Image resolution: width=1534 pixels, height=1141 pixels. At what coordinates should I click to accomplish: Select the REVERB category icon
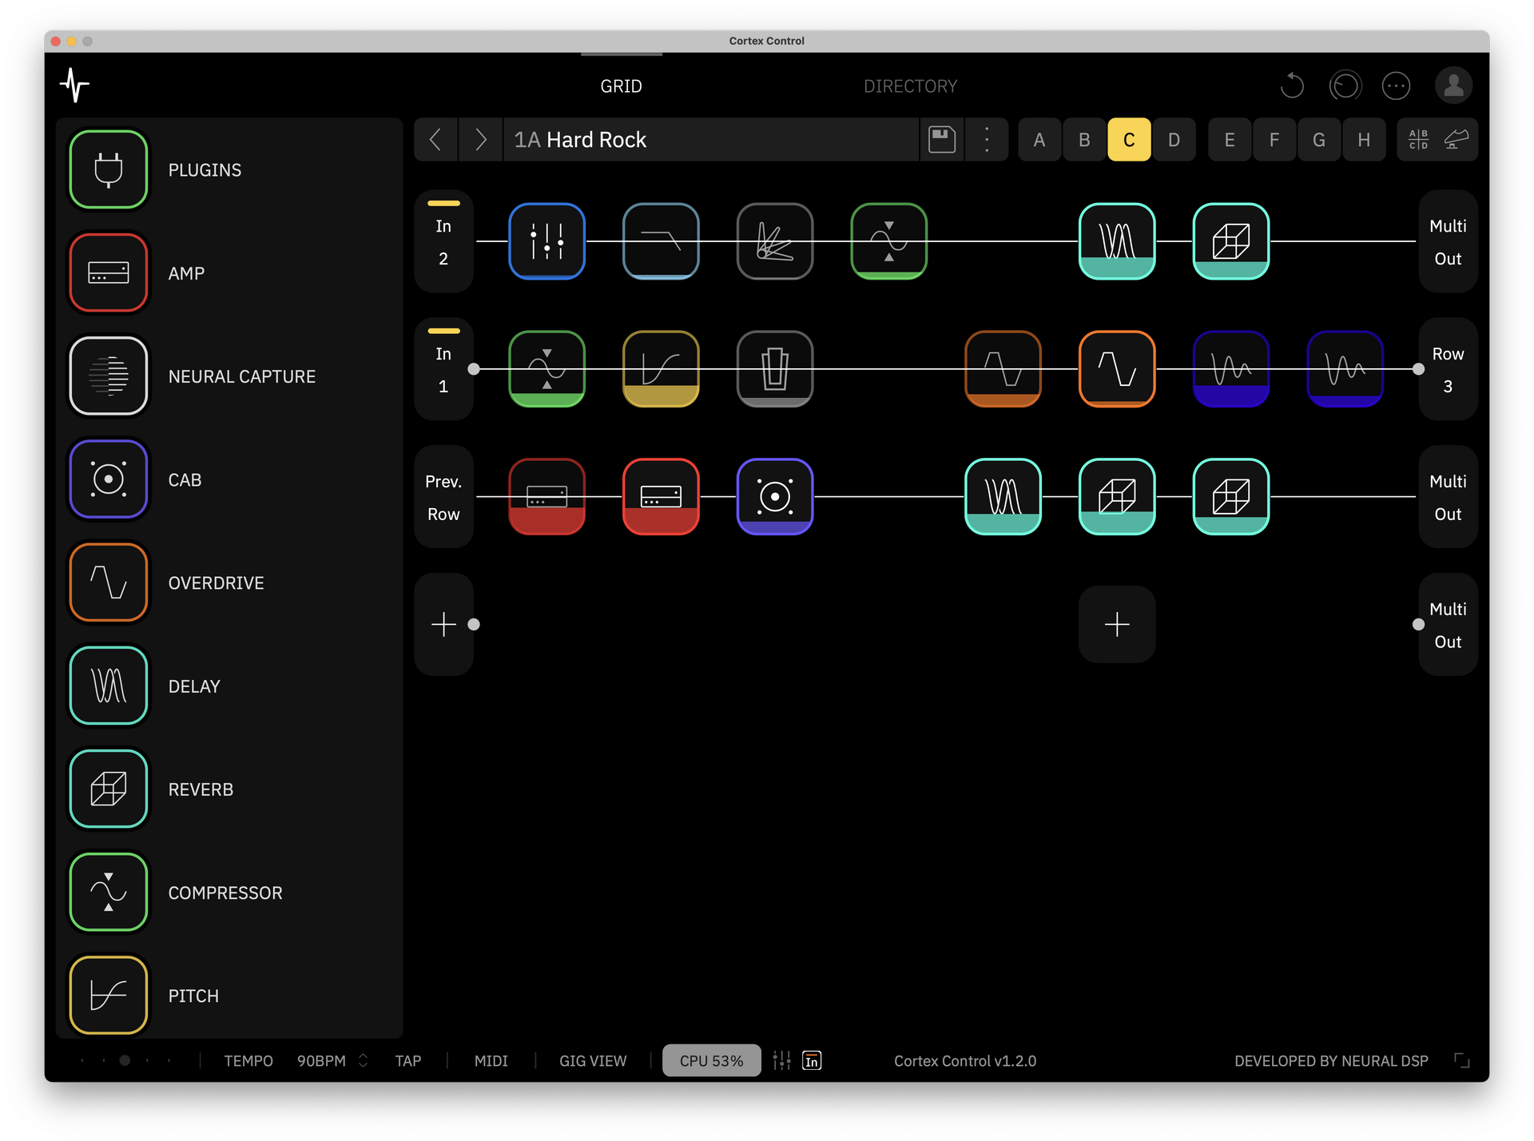coord(109,789)
